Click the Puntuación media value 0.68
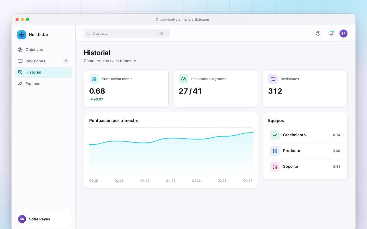Viewport: 367px width, 229px height. [97, 91]
